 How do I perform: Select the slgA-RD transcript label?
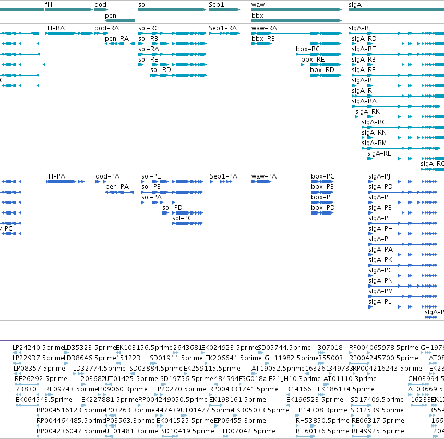click(364, 39)
